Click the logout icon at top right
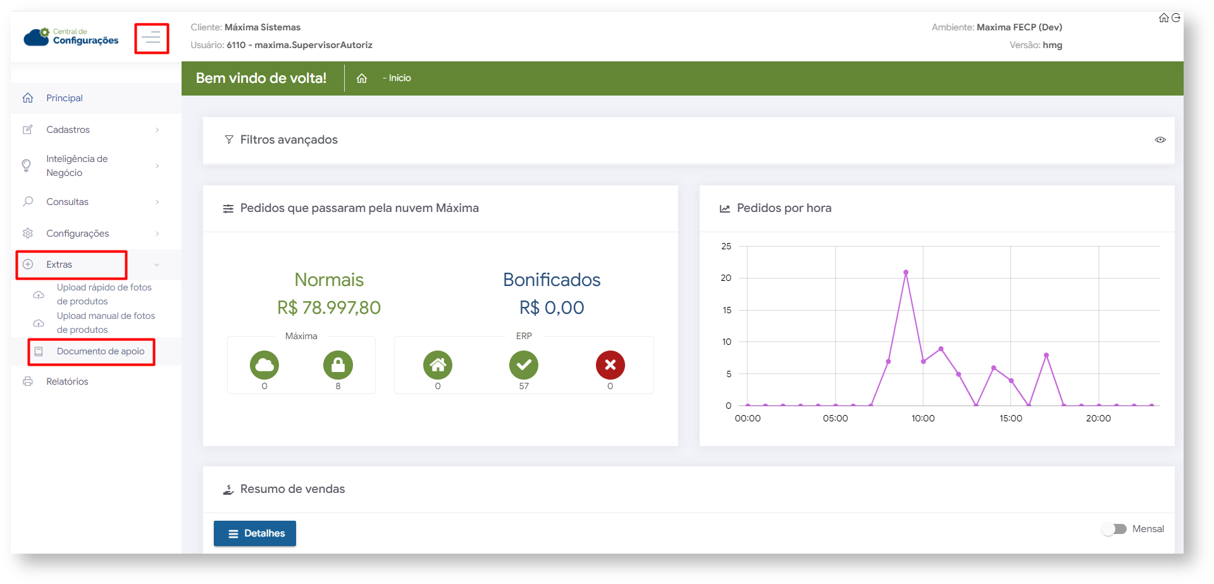This screenshot has height=584, width=1214. (x=1176, y=18)
